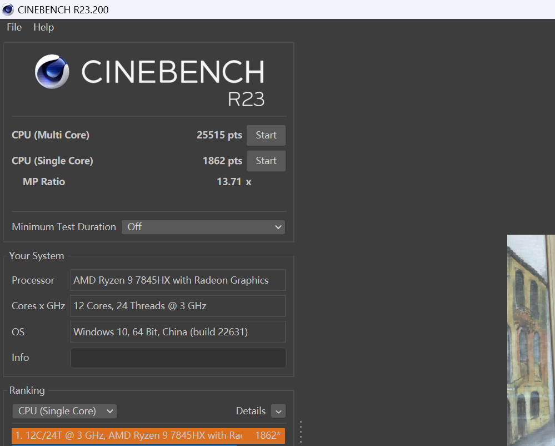Click the 25515 pts multi core score
Screen dimensions: 555x446
coord(219,135)
